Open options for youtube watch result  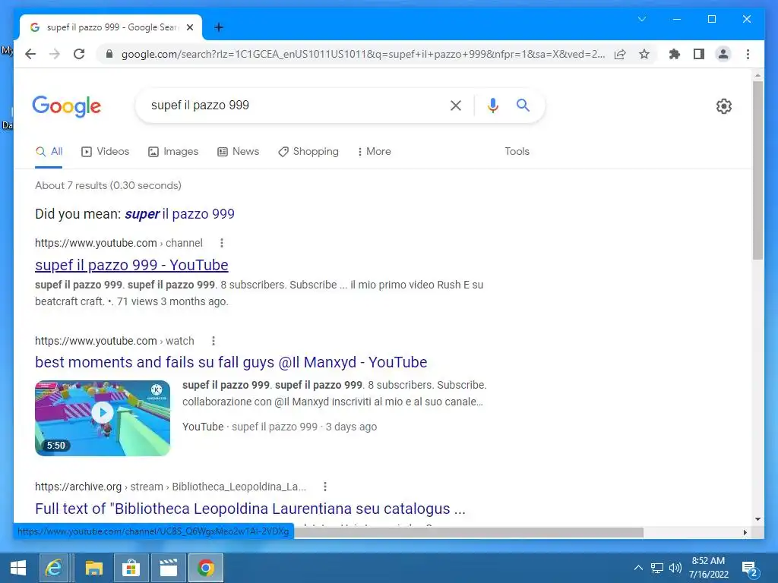pos(213,341)
